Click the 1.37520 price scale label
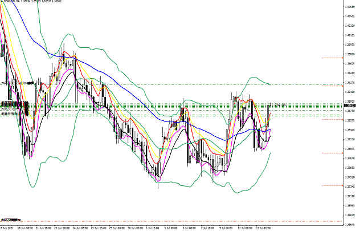Viewport: 356px width, 231px height. point(350,177)
